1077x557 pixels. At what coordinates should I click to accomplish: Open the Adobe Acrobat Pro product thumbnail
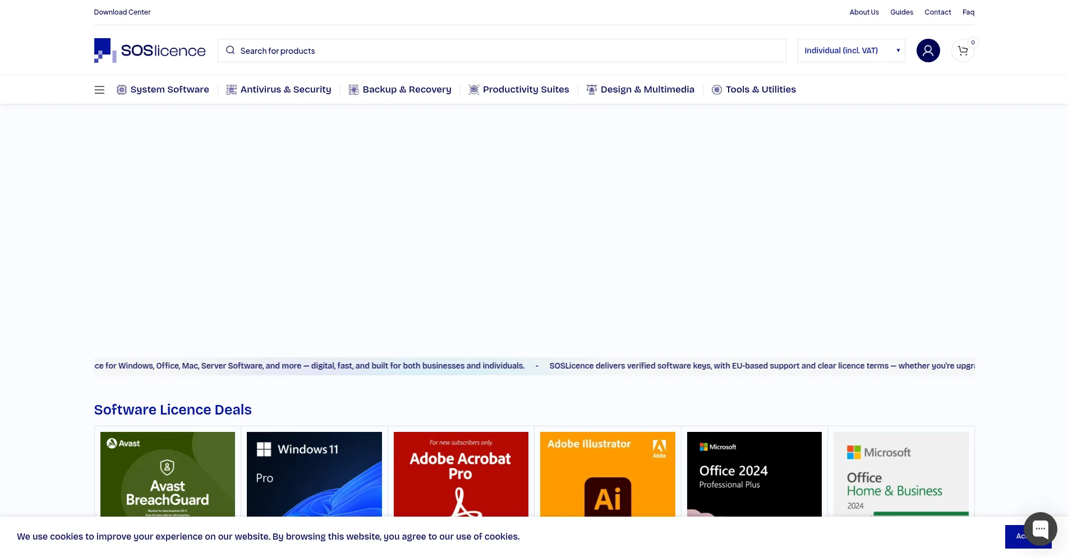click(x=461, y=474)
